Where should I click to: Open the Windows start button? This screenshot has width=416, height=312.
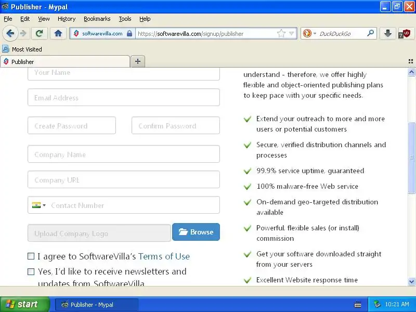tap(24, 304)
